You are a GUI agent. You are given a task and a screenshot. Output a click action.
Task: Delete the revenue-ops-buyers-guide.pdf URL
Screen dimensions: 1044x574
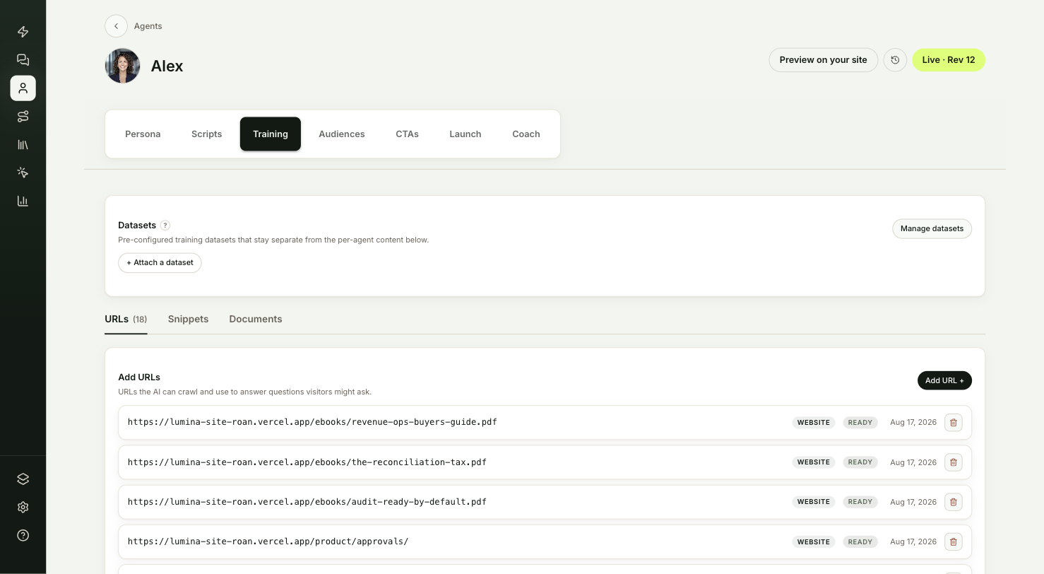point(954,423)
